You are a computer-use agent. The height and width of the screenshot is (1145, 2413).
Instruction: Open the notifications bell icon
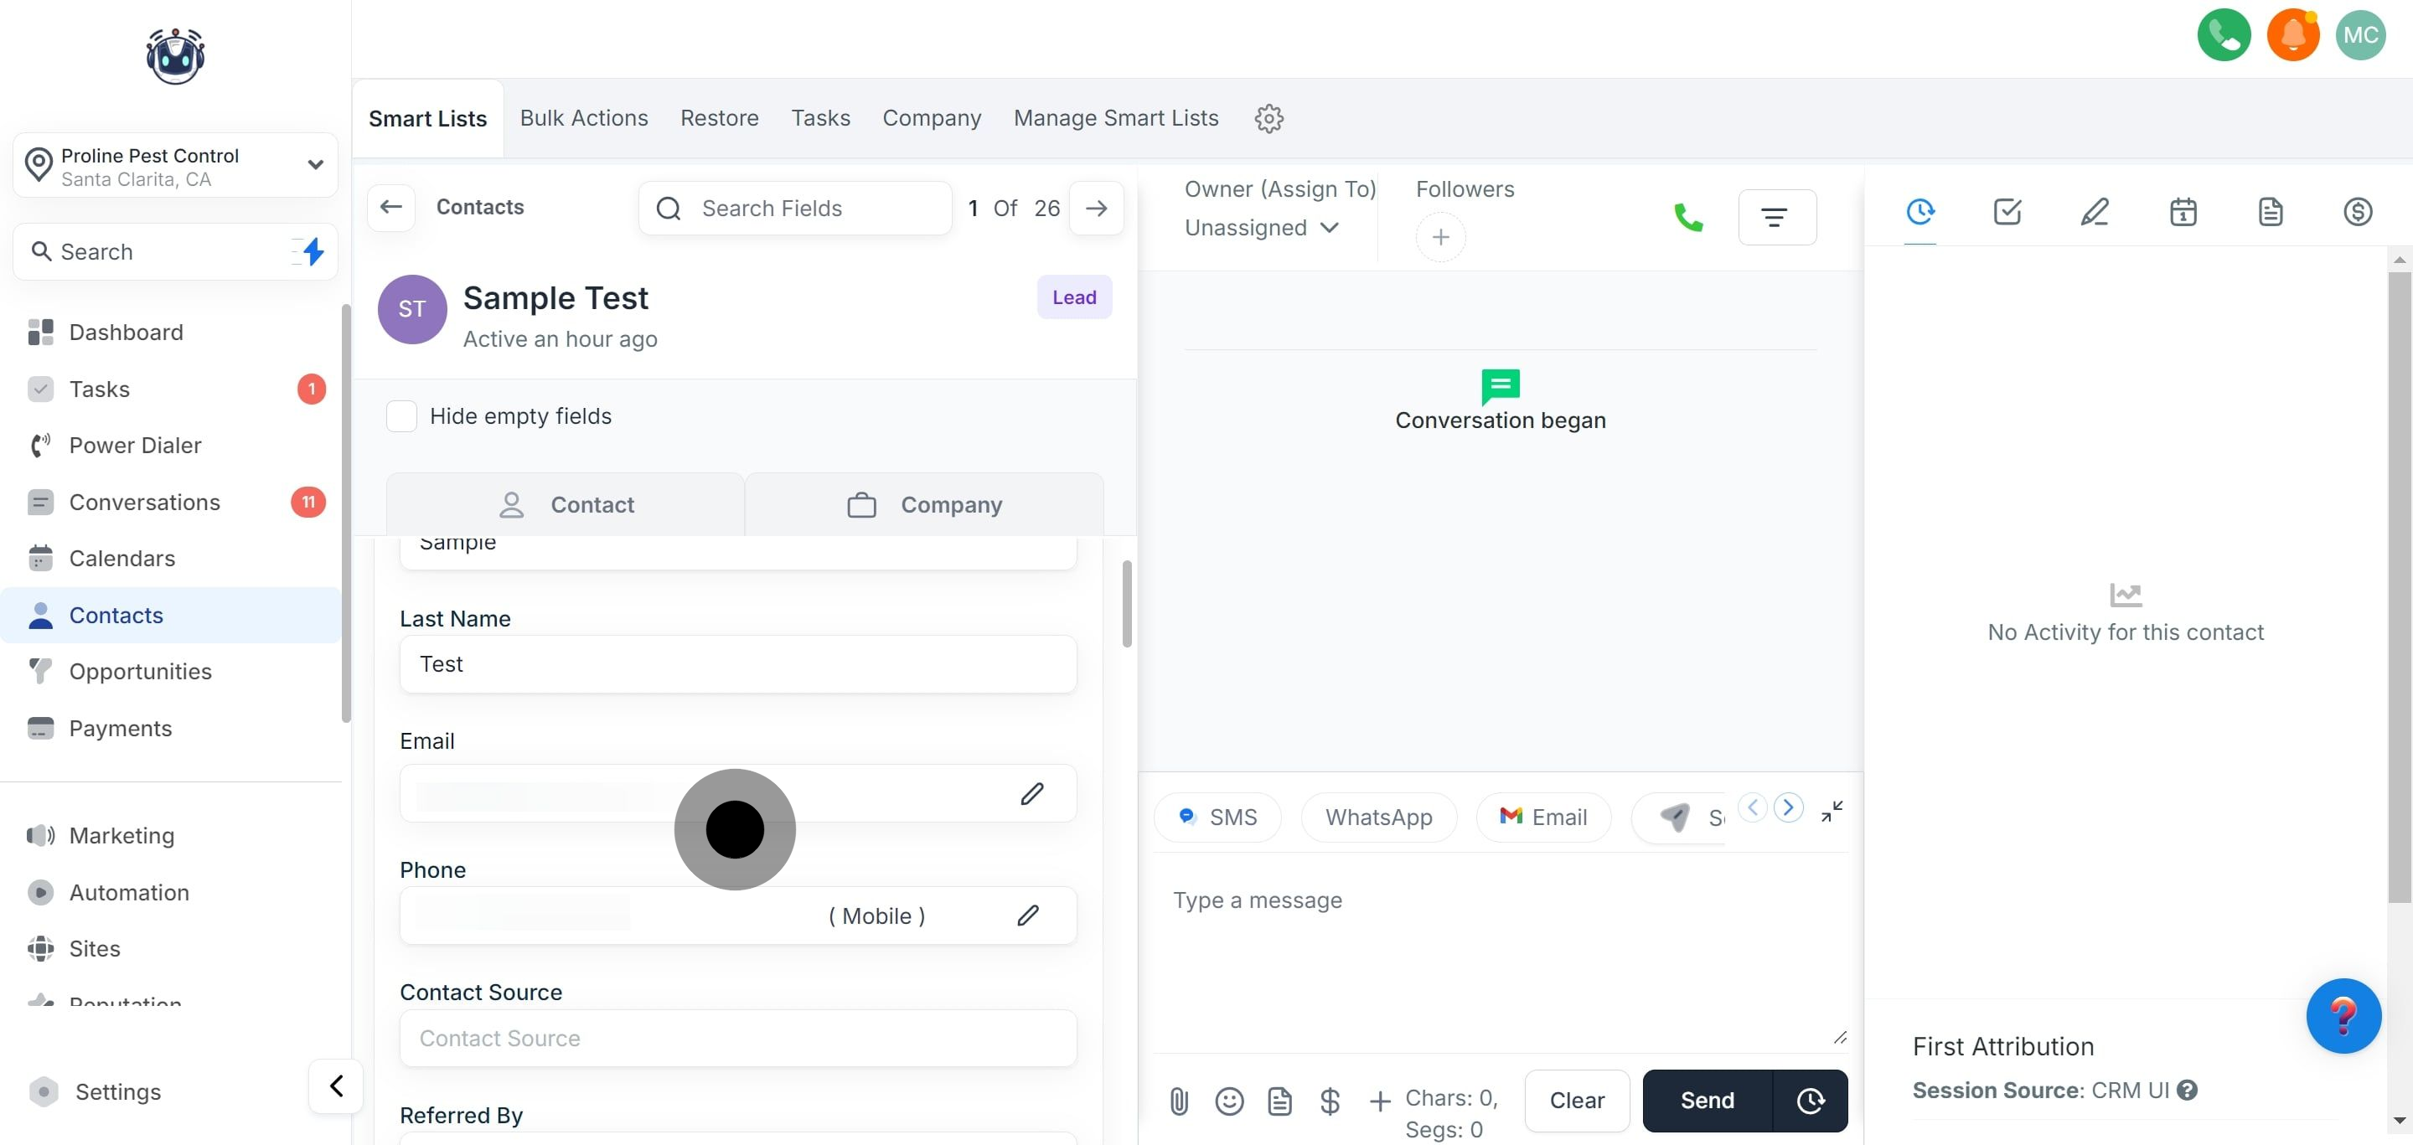tap(2292, 34)
